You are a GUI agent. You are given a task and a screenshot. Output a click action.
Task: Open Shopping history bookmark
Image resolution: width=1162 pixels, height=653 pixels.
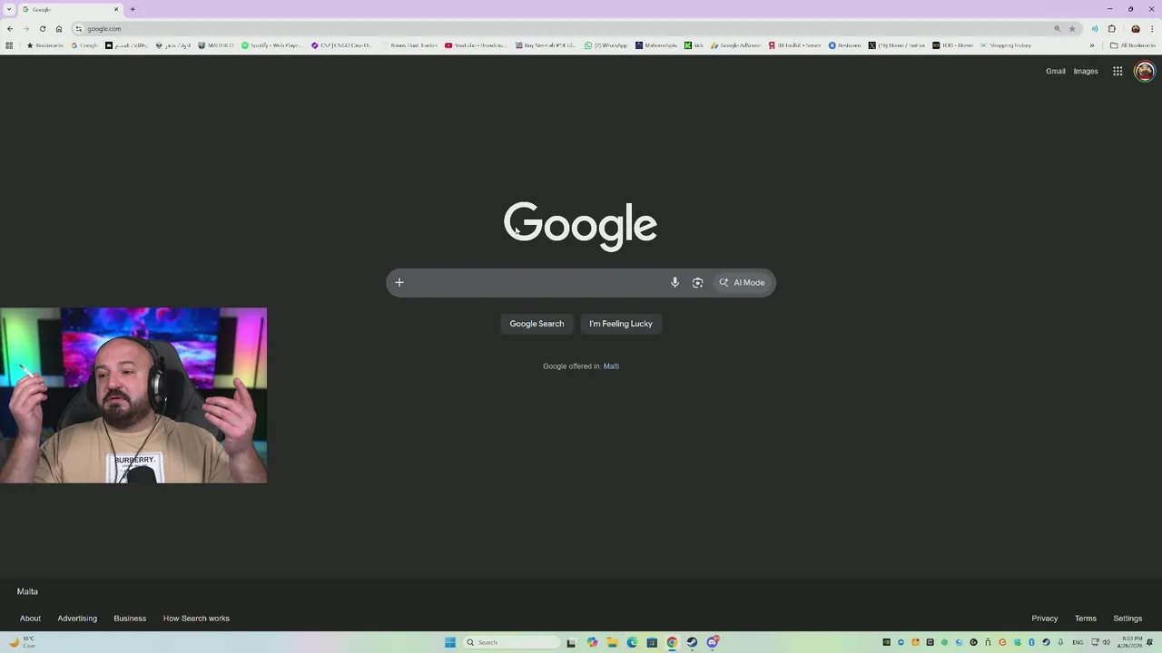1006,45
